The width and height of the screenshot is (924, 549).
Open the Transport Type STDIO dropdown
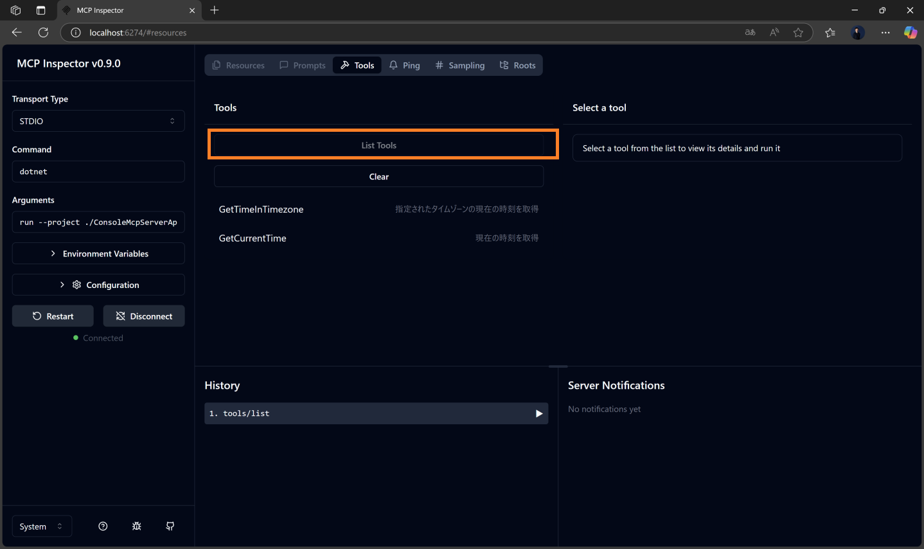pyautogui.click(x=98, y=121)
